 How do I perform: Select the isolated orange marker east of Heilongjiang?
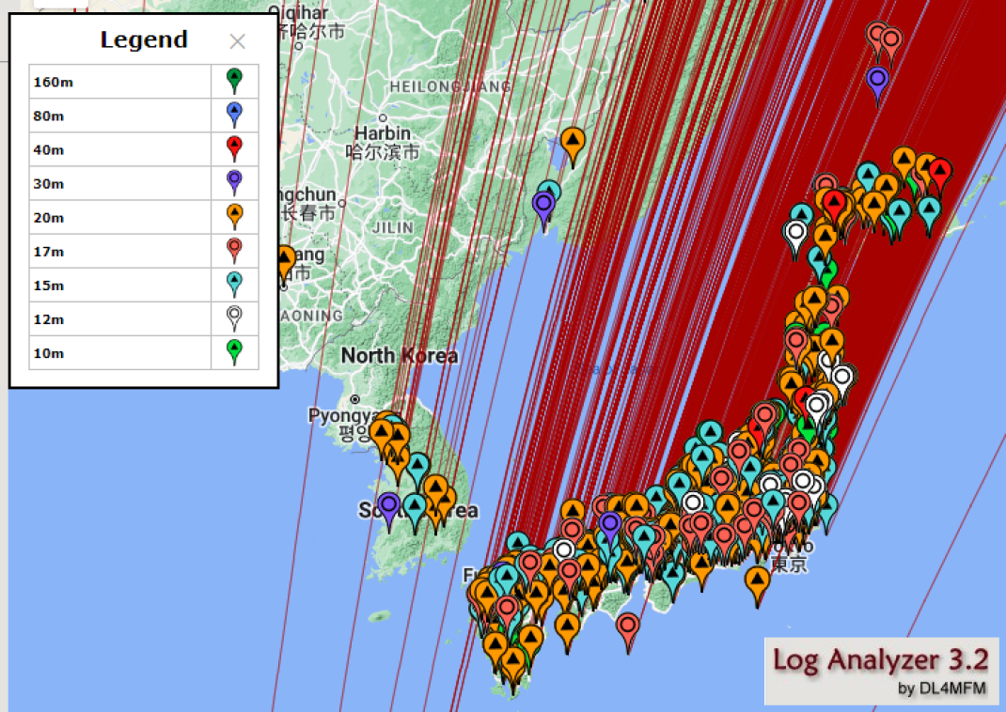coord(572,143)
